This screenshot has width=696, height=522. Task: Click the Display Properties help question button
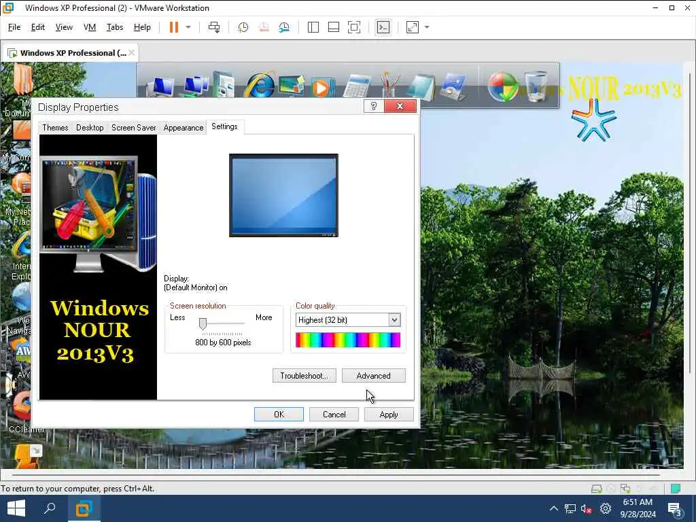point(374,106)
